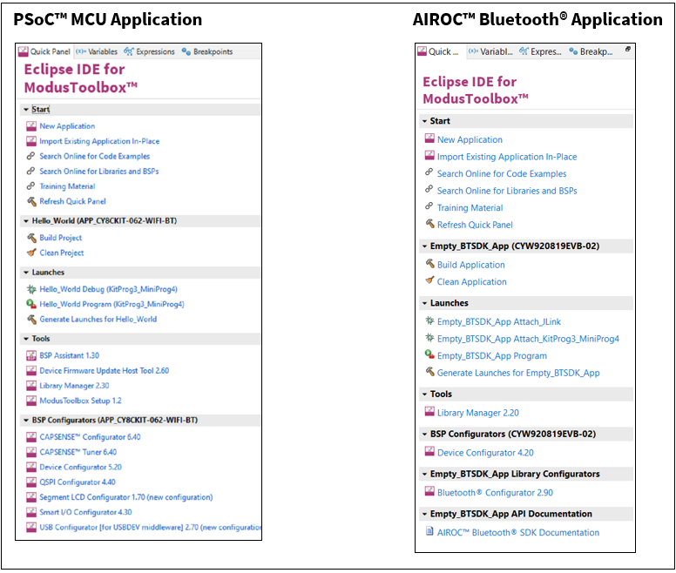Click Refresh Quick Panel icon in PSoC panel
The width and height of the screenshot is (676, 573).
pyautogui.click(x=31, y=201)
